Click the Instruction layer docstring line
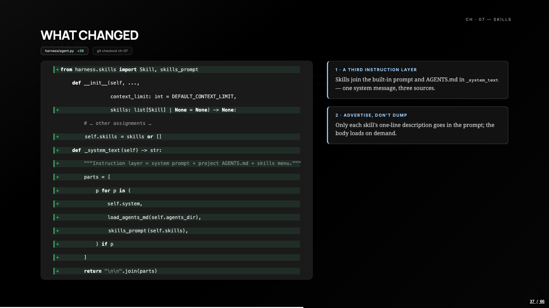The width and height of the screenshot is (549, 308). coord(177,164)
